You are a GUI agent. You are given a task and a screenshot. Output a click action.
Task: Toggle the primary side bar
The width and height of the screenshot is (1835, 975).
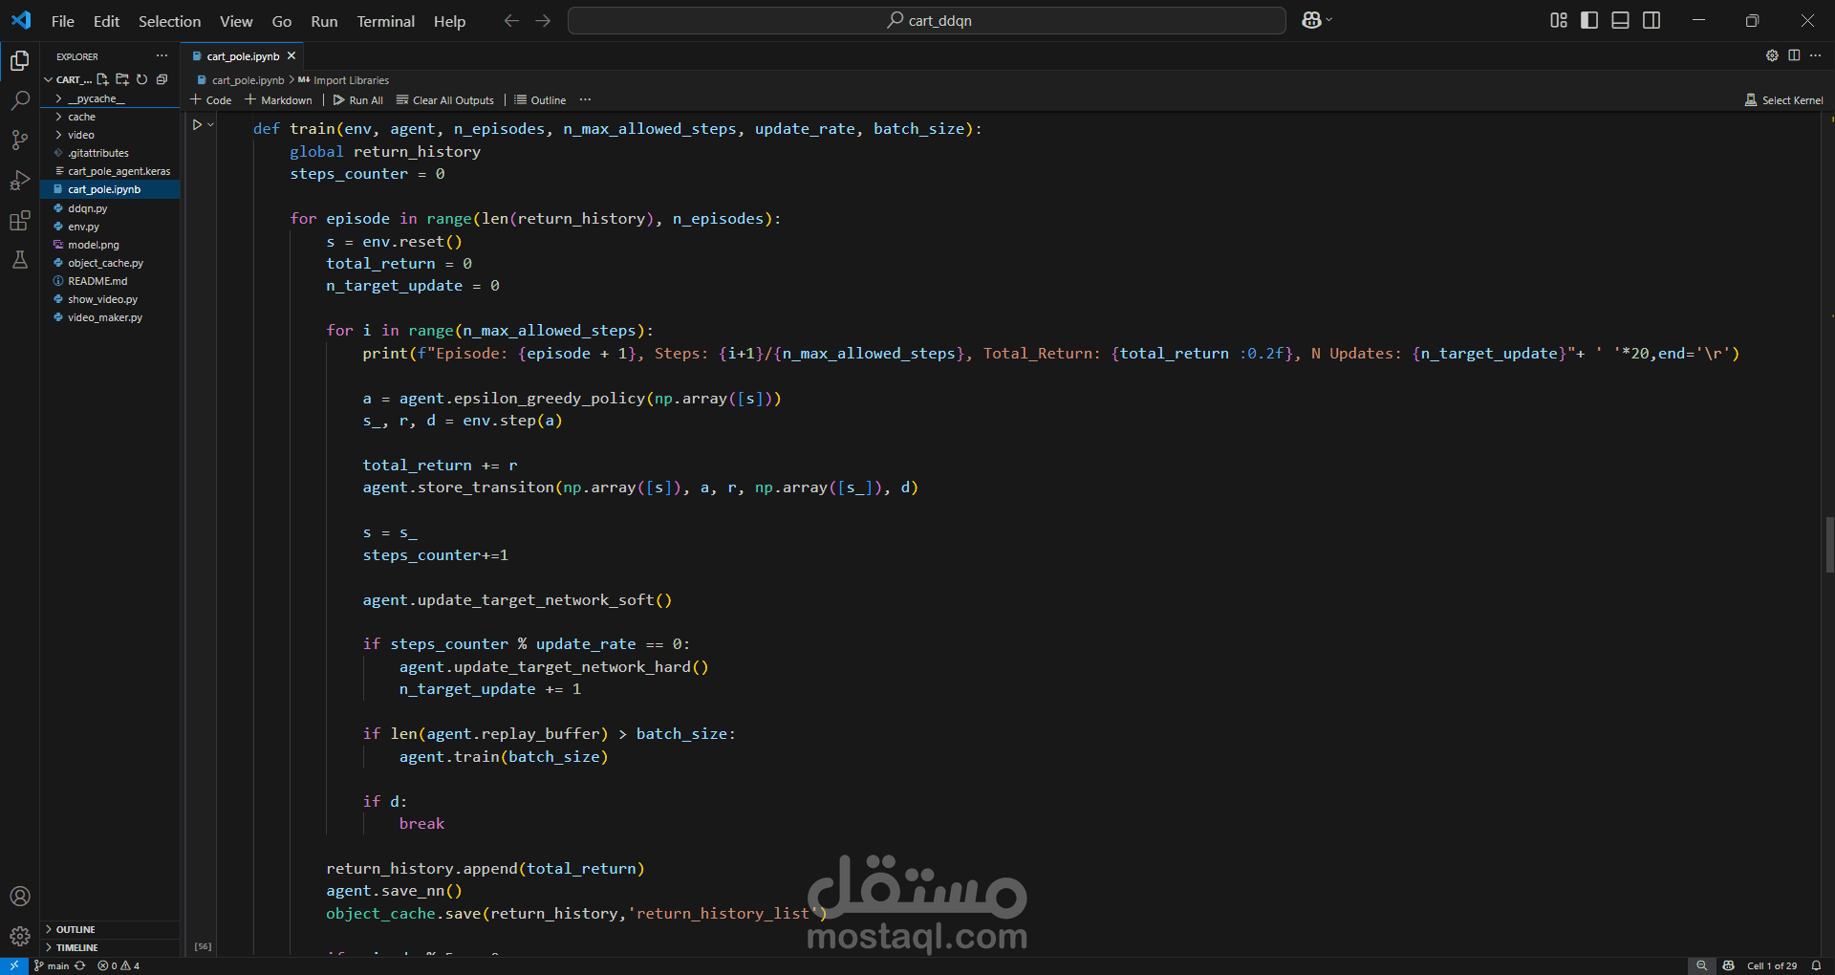coord(1589,20)
